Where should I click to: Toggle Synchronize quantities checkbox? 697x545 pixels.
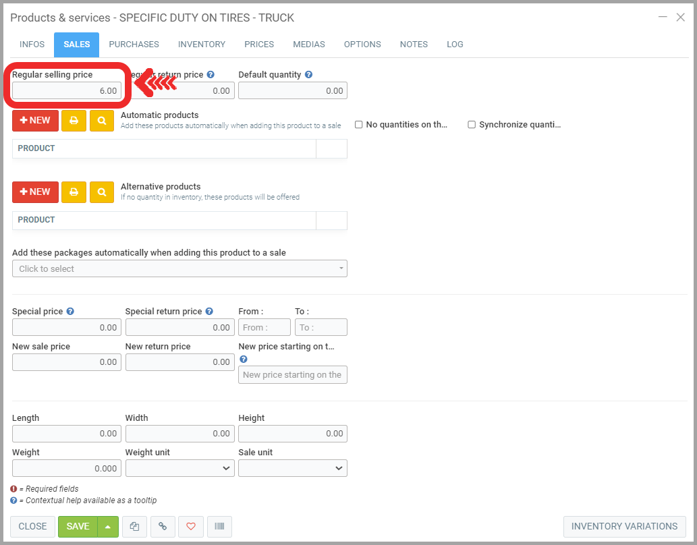coord(472,125)
